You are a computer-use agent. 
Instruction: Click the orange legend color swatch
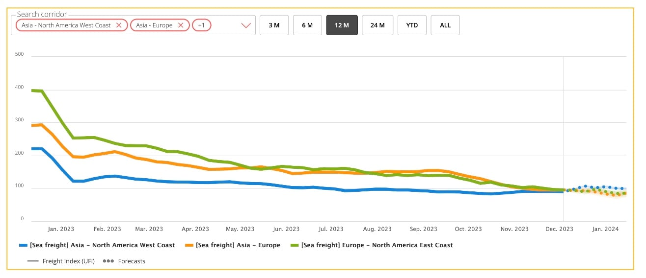(189, 245)
